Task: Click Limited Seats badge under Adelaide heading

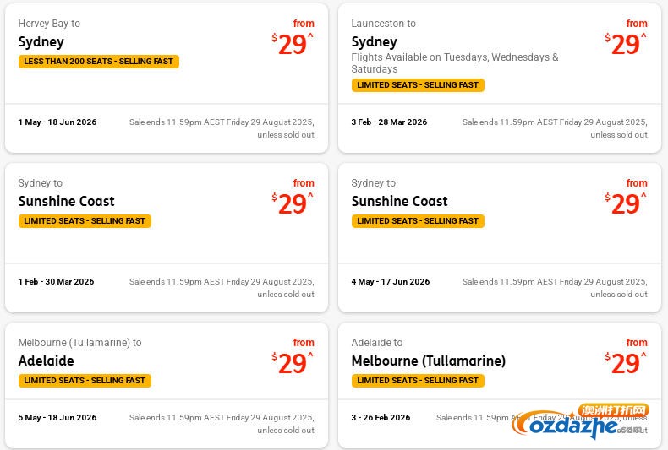Action: coord(85,381)
